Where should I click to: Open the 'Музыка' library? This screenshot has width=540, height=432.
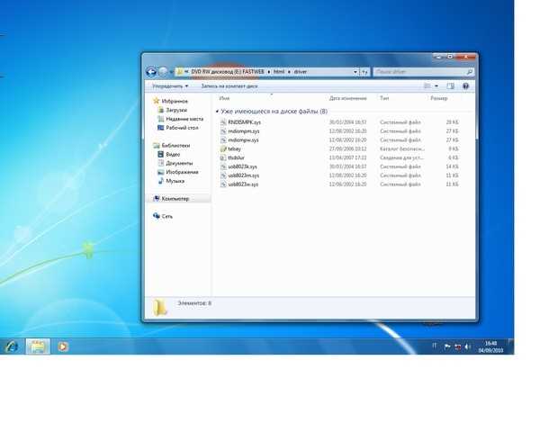click(175, 181)
